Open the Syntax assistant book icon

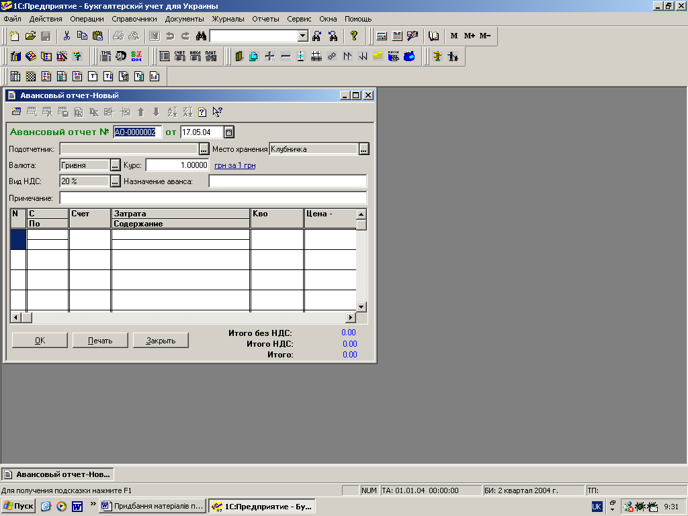click(433, 36)
